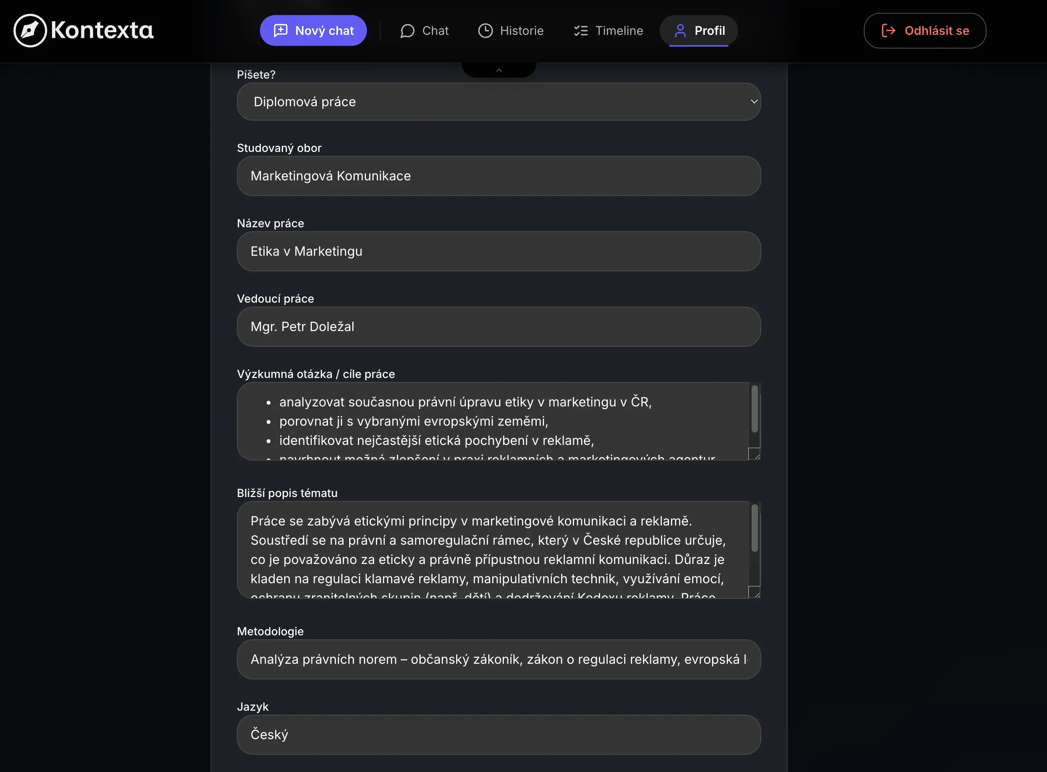Click the speech bubble Chat icon
Screen dimensions: 1047x772
pos(407,31)
